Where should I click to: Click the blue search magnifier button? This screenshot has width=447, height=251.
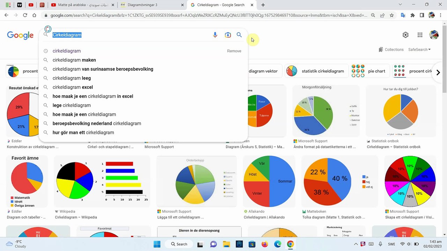point(239,35)
